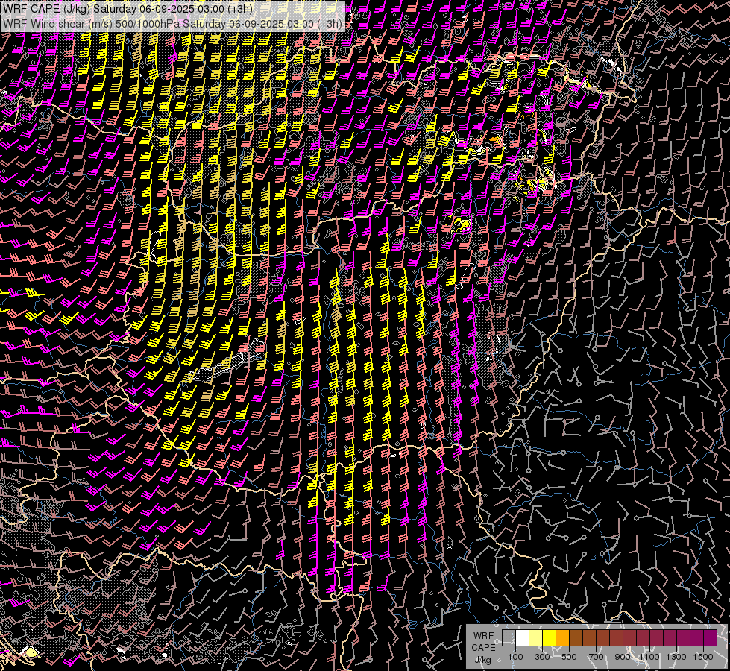Click the 300 legend value label
This screenshot has height=671, width=730.
[542, 657]
